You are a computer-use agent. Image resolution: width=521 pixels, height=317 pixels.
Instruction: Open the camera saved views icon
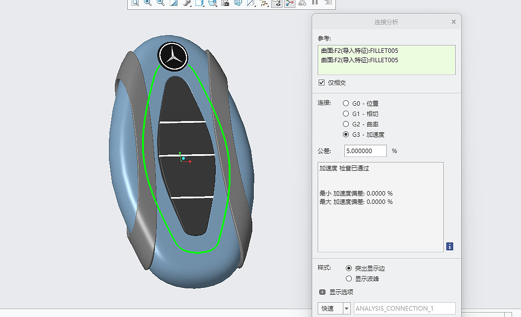(225, 2)
